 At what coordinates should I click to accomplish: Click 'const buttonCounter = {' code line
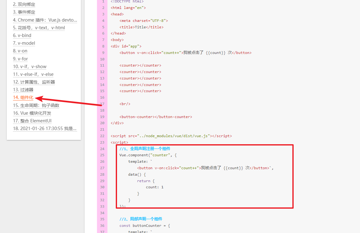(144, 226)
